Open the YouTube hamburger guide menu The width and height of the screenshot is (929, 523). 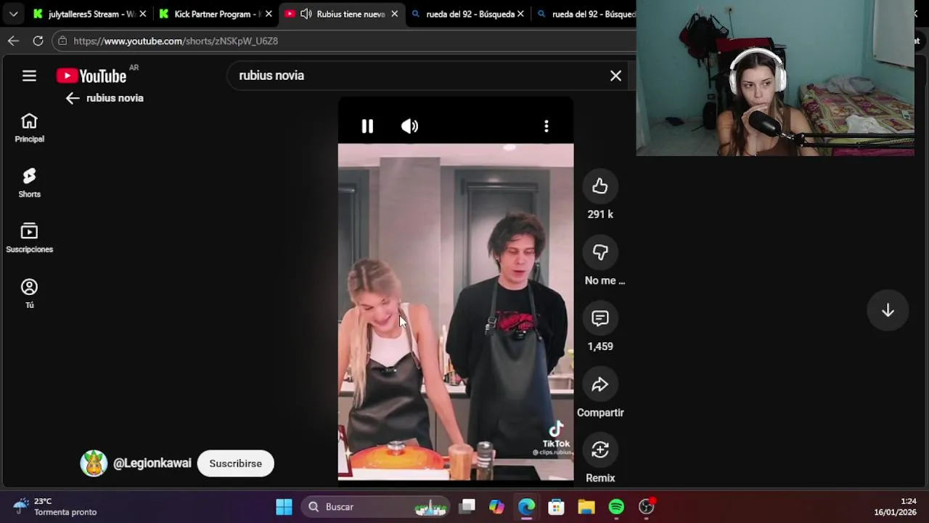tap(29, 76)
